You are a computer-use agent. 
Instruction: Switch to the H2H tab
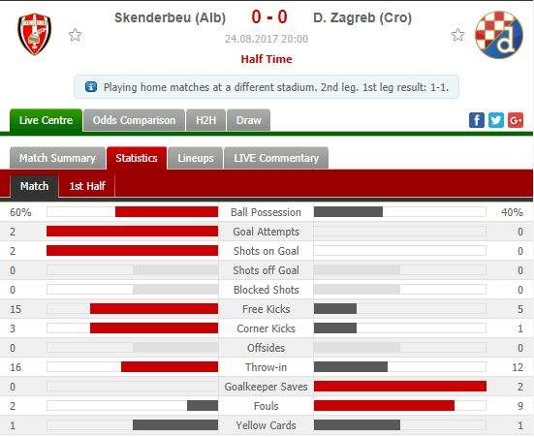pyautogui.click(x=205, y=120)
